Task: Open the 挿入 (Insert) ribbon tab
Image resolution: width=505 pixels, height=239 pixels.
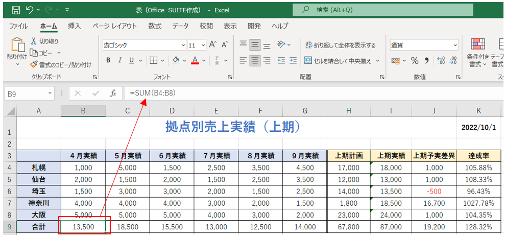Action: (75, 26)
